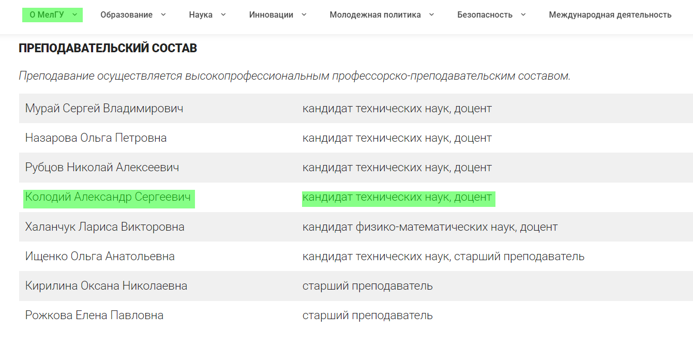This screenshot has height=345, width=693.
Task: Expand the Молодежная политика dropdown chevron
Action: click(431, 14)
